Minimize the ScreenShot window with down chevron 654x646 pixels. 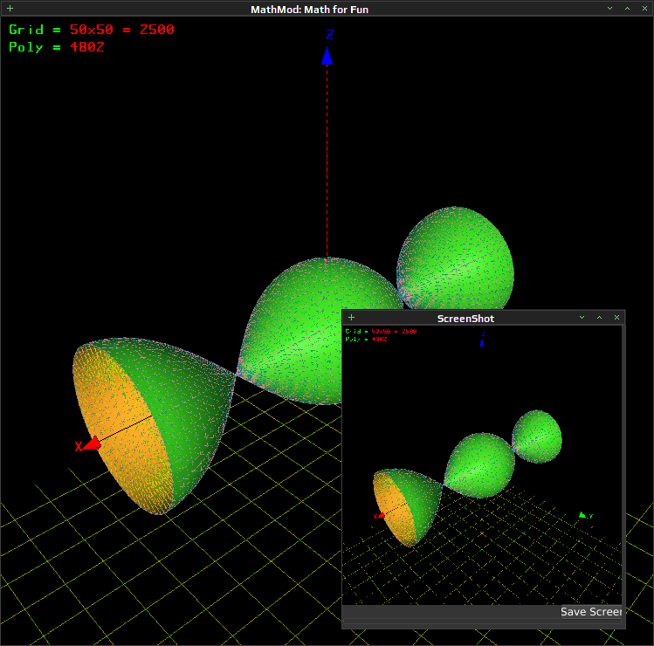click(582, 318)
